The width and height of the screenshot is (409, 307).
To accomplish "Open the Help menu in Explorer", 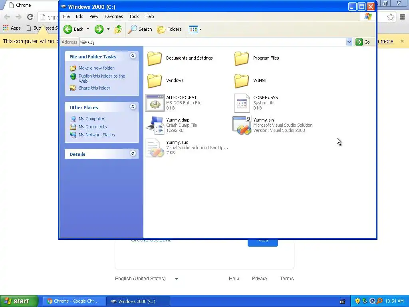I will pos(150,16).
